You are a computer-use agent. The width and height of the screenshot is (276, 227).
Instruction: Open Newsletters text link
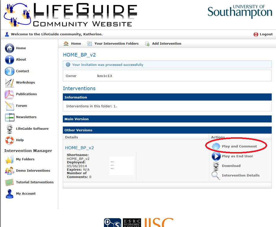pos(26,117)
